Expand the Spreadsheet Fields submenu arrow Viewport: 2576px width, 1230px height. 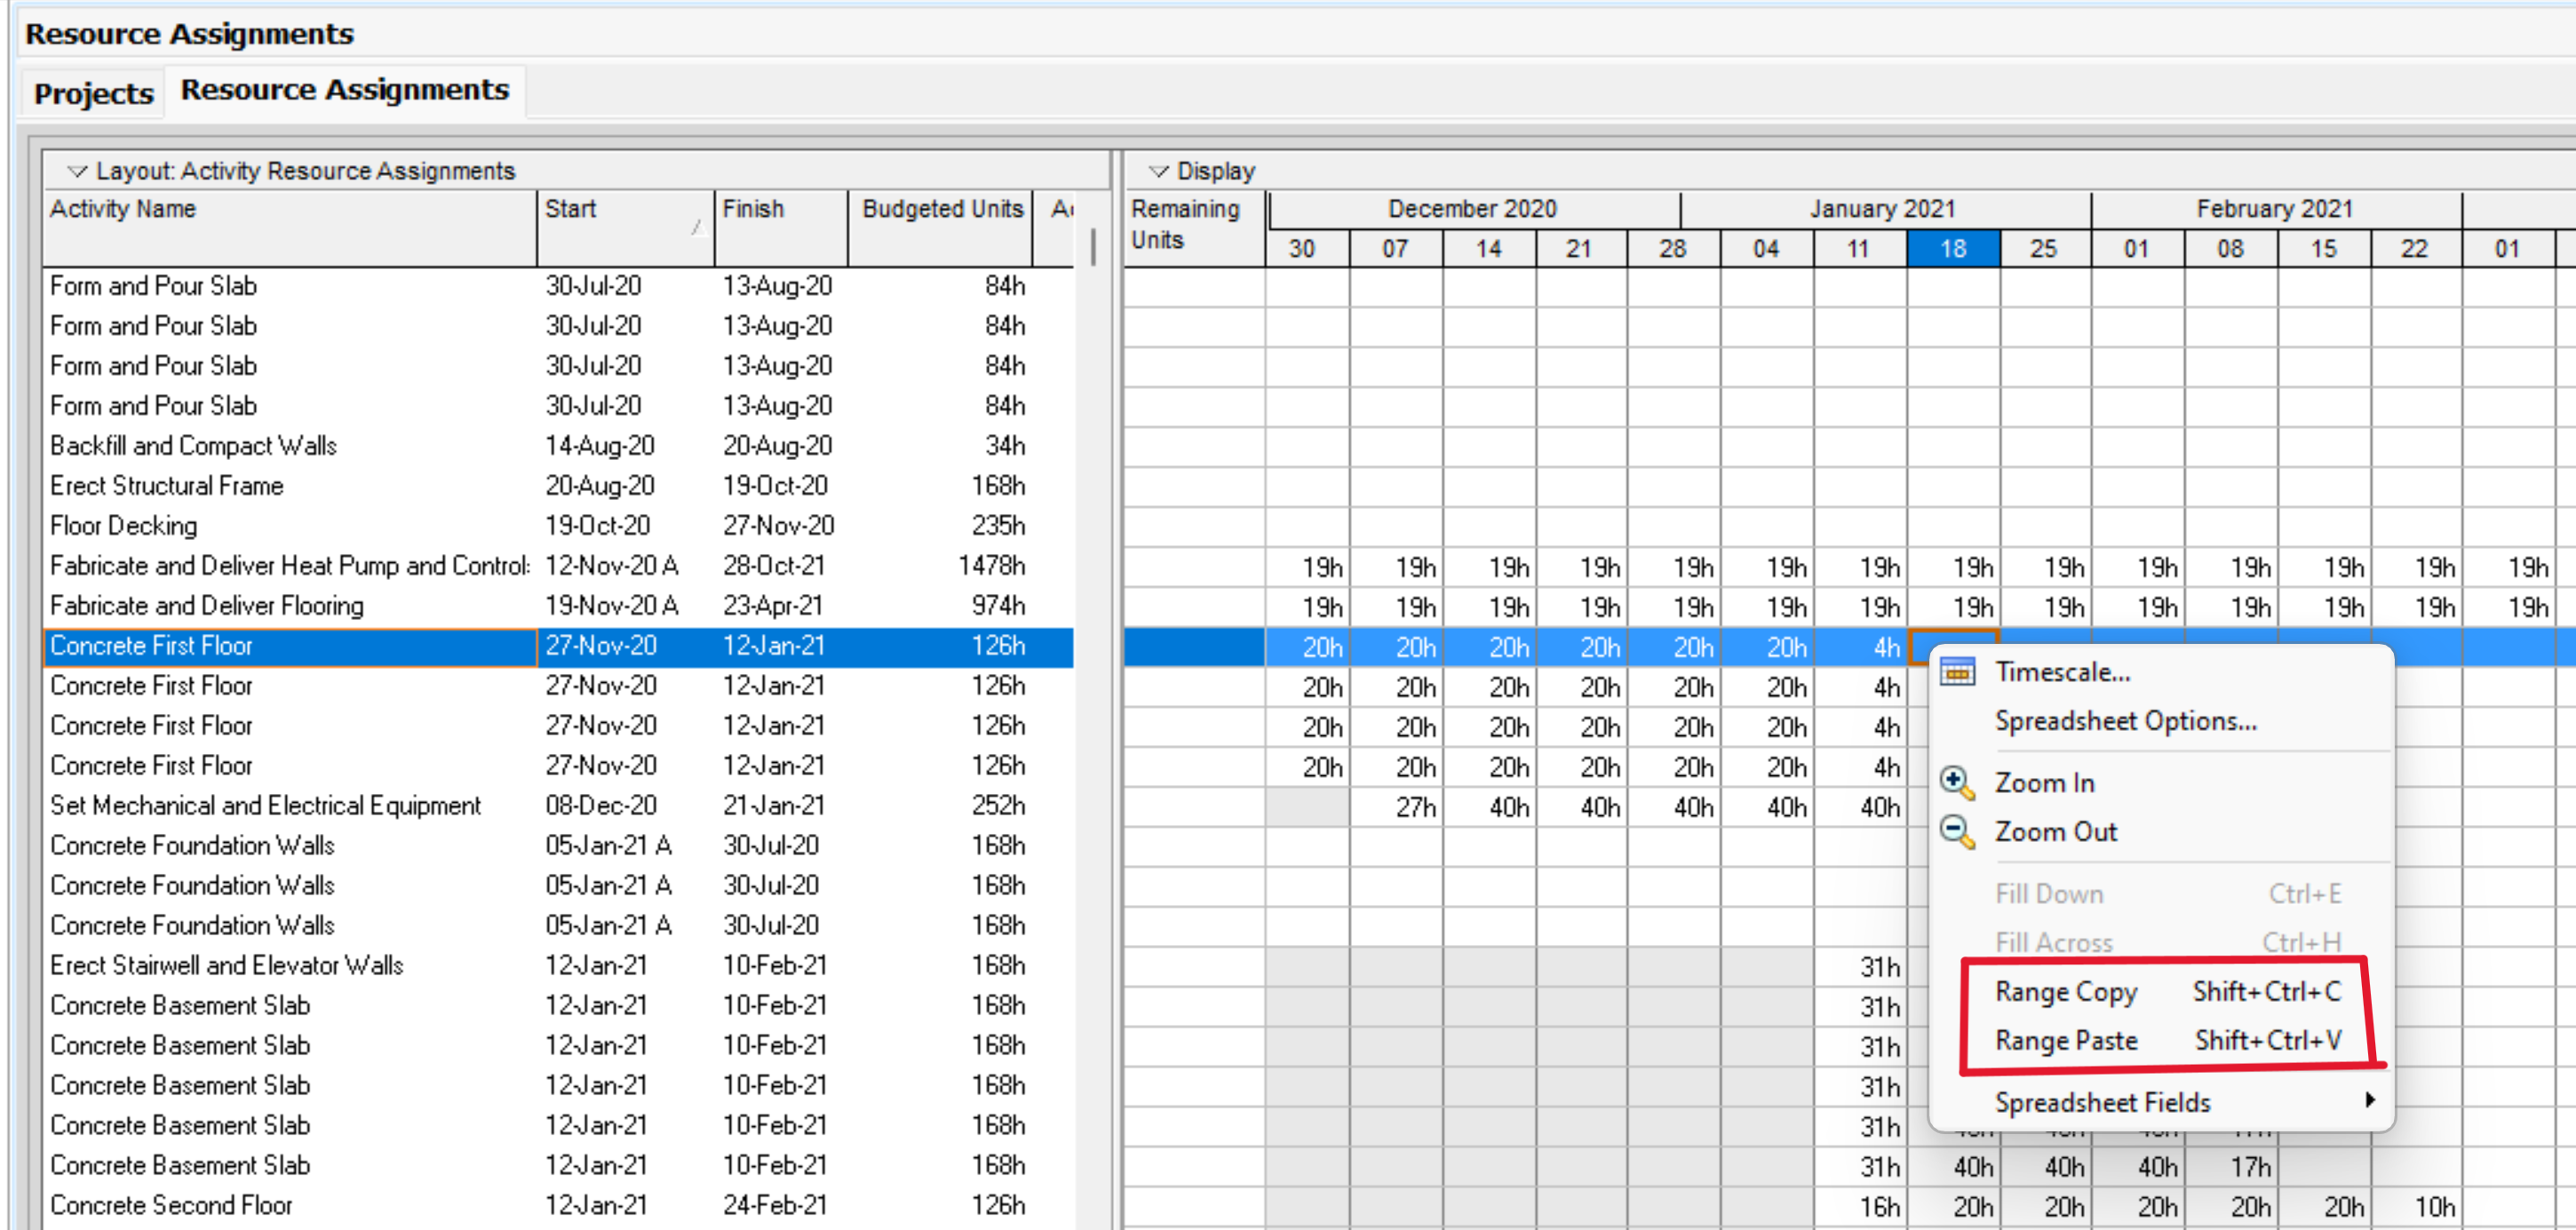pyautogui.click(x=2368, y=1100)
